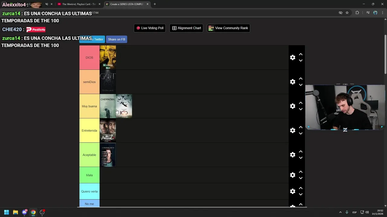The width and height of the screenshot is (387, 217).
Task: Open the taskbar clock and date
Action: tap(378, 212)
